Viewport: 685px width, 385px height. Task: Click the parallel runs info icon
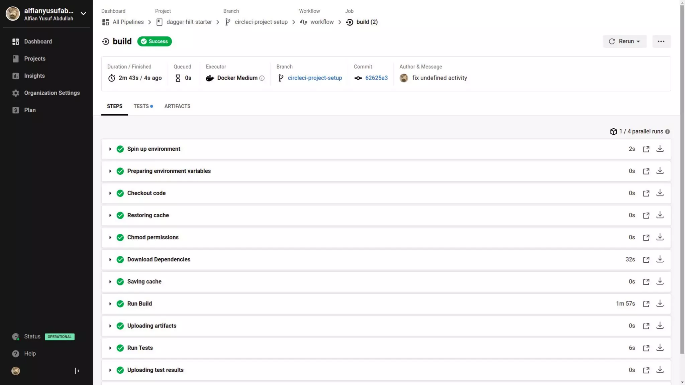pyautogui.click(x=667, y=132)
